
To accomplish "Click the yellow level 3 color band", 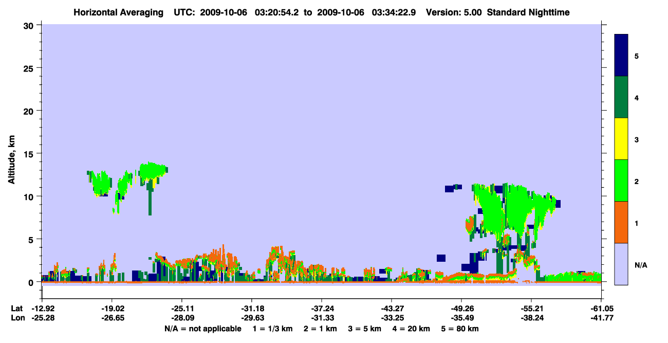I will (621, 139).
